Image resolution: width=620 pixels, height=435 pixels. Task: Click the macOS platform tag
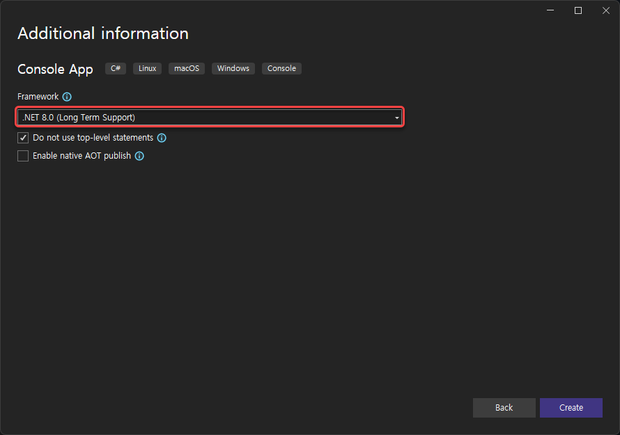(x=187, y=68)
